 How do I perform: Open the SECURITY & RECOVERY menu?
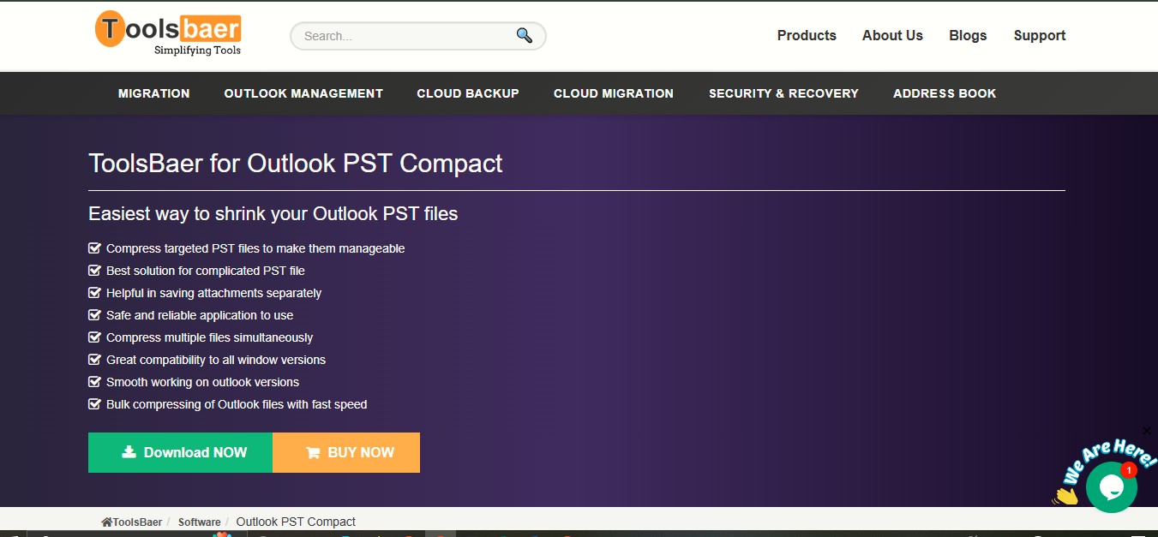(x=783, y=93)
